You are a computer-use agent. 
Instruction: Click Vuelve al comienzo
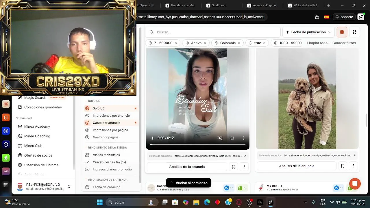pyautogui.click(x=188, y=183)
